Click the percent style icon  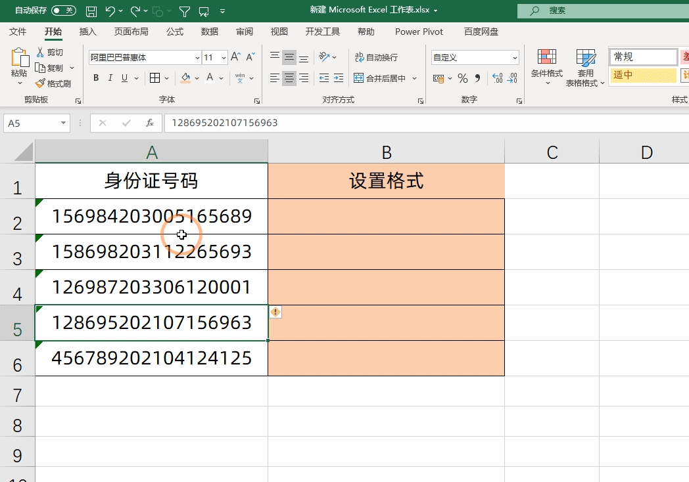(x=463, y=79)
